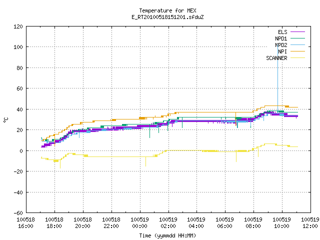320x240 pixels.
Task: Click the x-axis label 100518 20:00
Action: (x=82, y=222)
